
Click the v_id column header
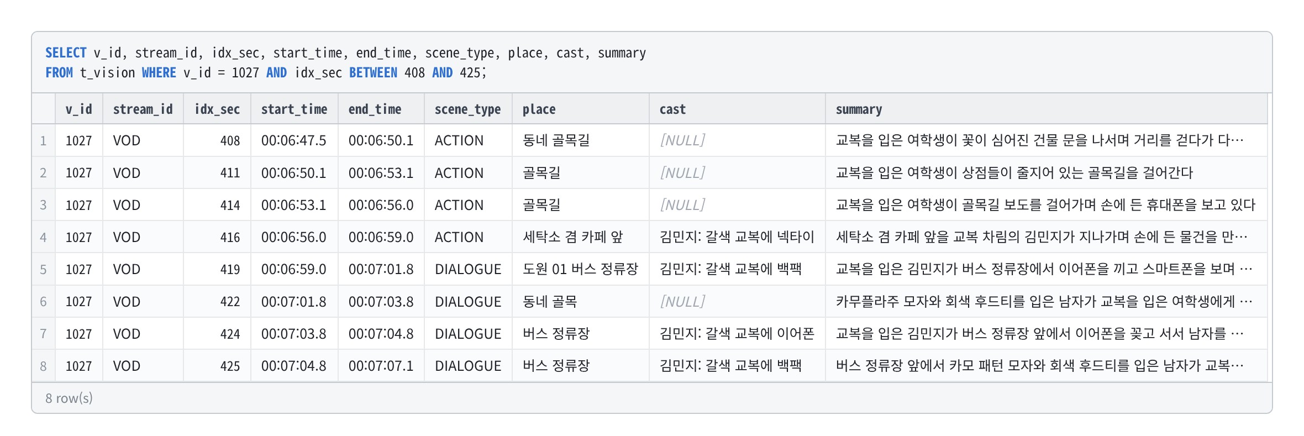[x=79, y=109]
